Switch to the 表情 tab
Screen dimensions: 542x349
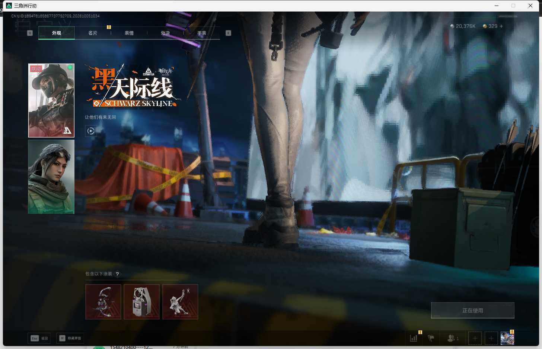click(x=129, y=33)
